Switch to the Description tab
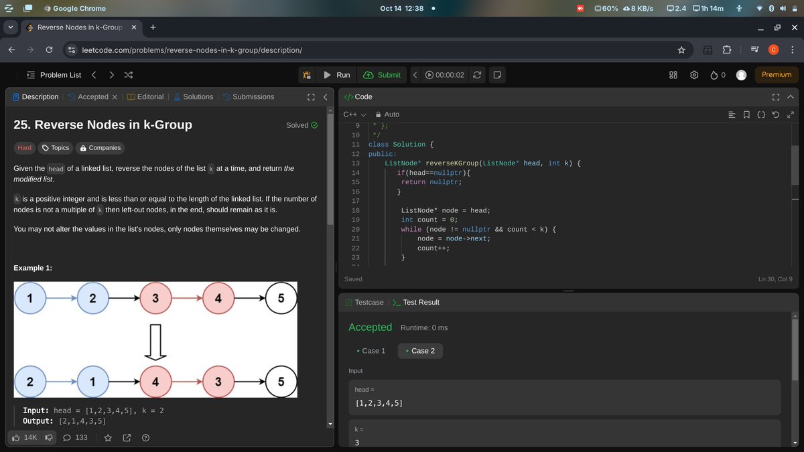 [x=35, y=97]
